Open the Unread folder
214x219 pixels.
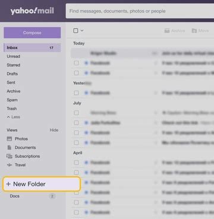[13, 56]
